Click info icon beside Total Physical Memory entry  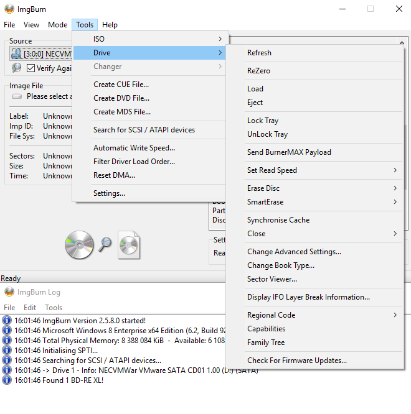click(x=7, y=340)
